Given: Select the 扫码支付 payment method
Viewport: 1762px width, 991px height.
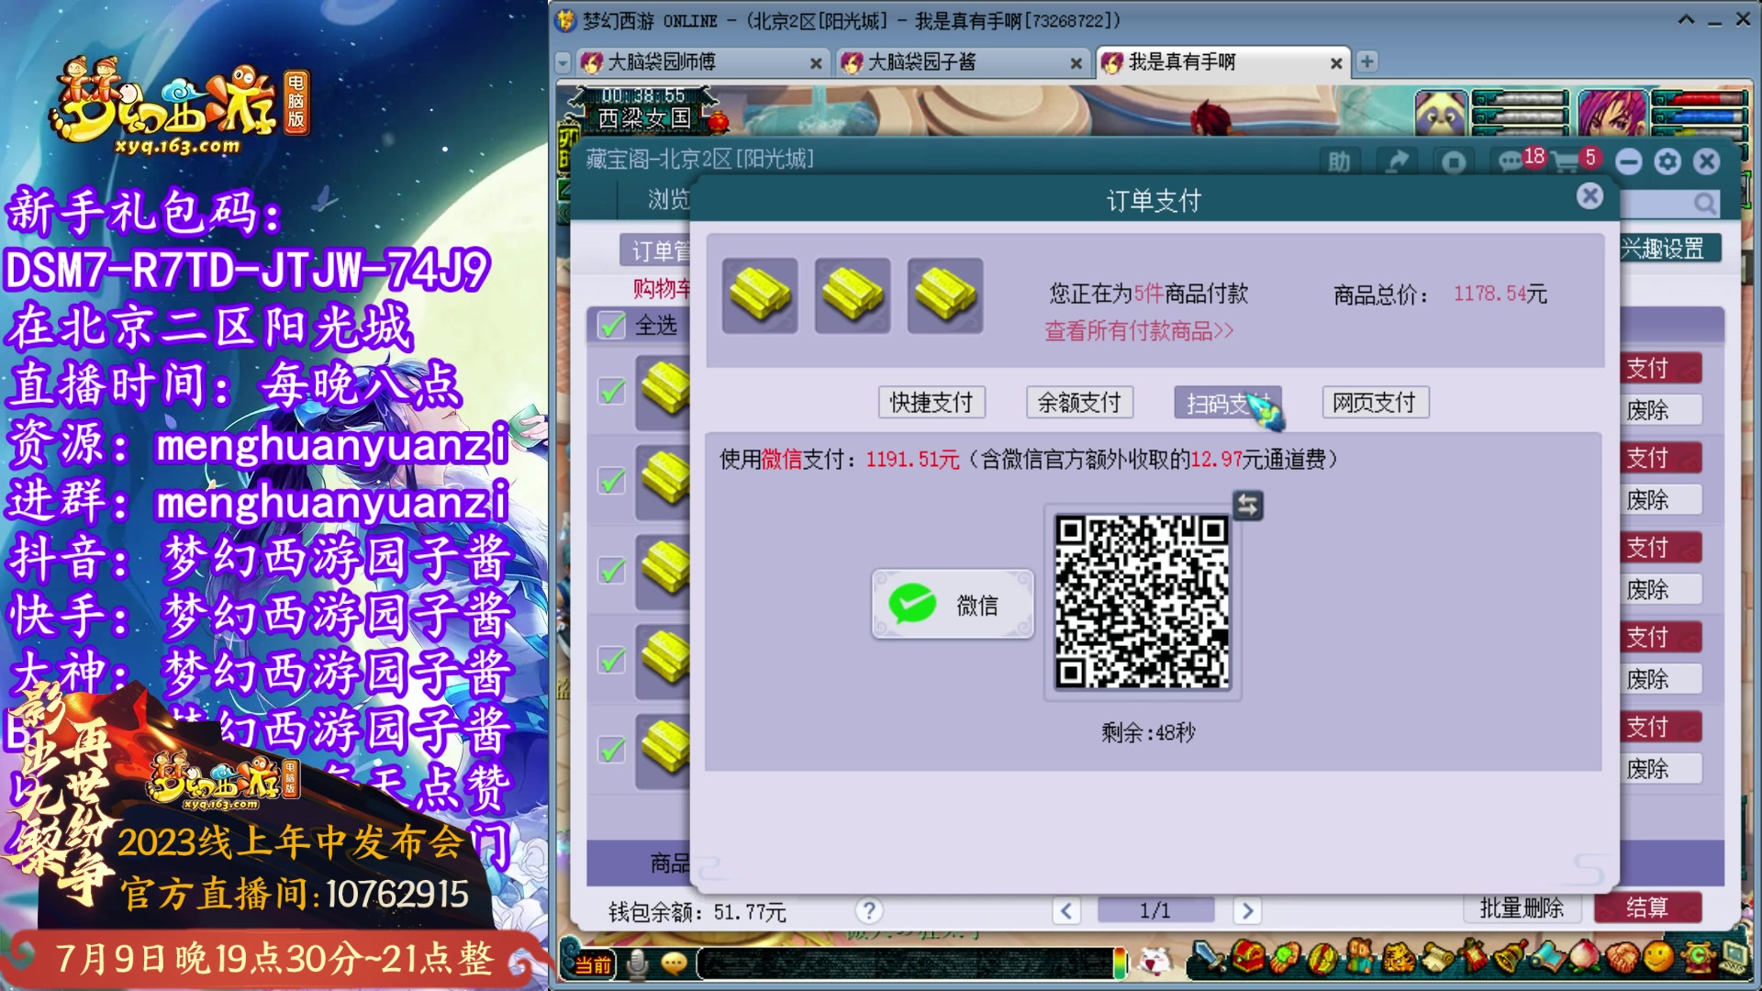Looking at the screenshot, I should (1228, 403).
